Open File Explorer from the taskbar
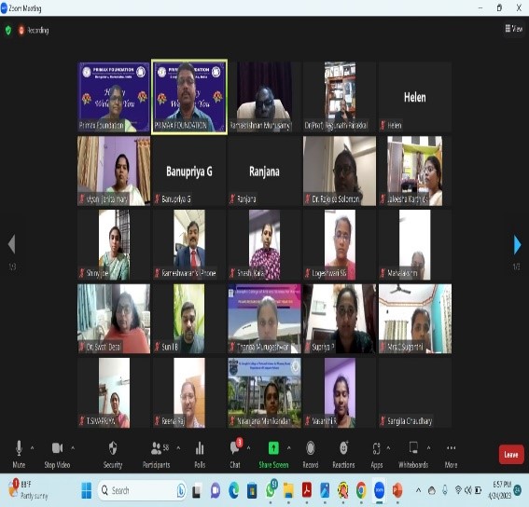 click(288, 490)
